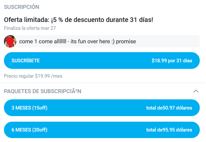Image resolution: width=206 pixels, height=142 pixels.
Task: Choose the 6 MESES (20off) bundle
Action: 102,130
